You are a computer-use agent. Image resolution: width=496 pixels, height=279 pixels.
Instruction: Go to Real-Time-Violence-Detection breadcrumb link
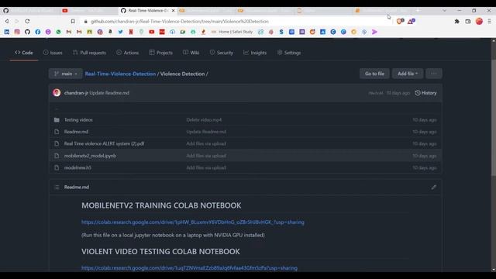click(120, 74)
